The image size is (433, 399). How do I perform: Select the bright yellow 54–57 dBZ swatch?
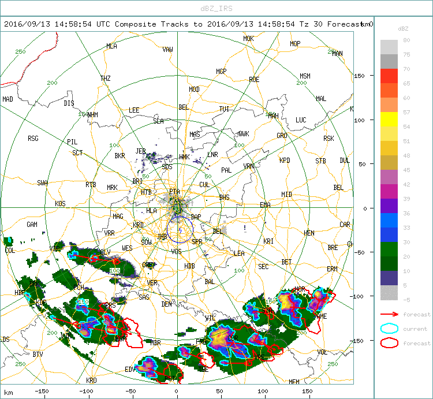[389, 120]
